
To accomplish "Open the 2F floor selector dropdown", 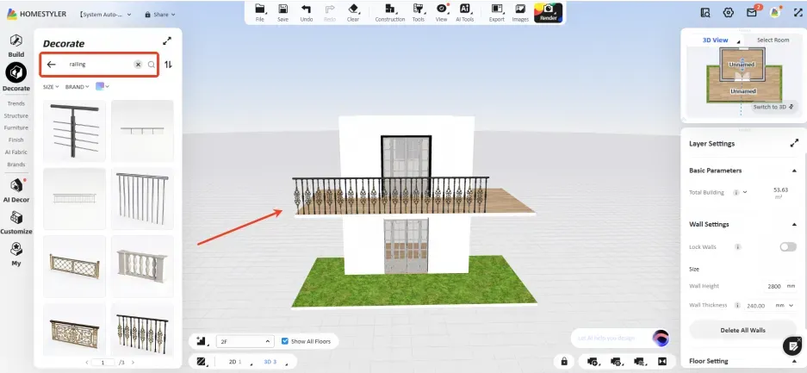I will [x=245, y=341].
